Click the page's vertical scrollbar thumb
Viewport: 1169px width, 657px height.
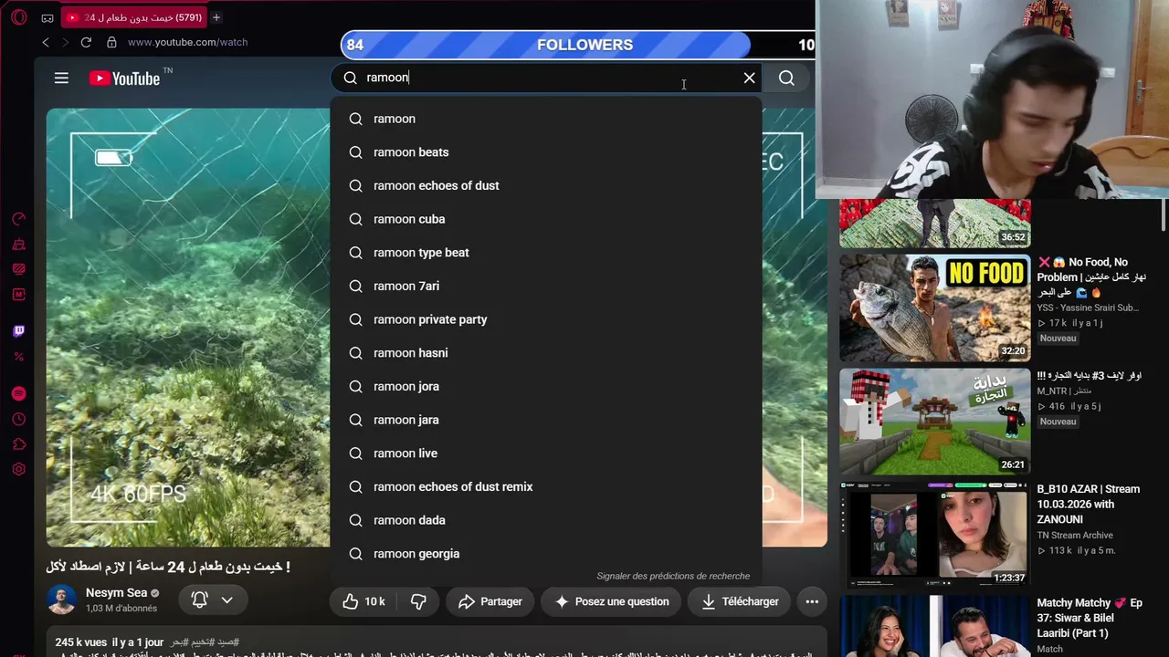(x=1163, y=215)
